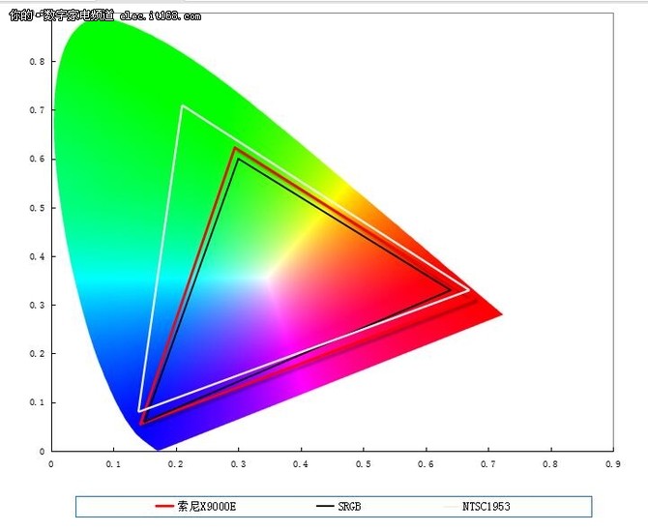Click the 0.9 tick label on x-axis
The image size is (648, 531).
point(612,463)
